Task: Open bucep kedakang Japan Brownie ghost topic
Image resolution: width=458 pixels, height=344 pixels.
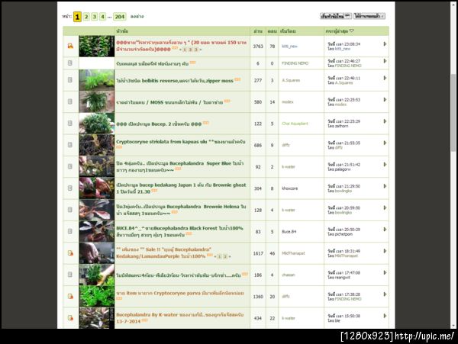Action: point(181,188)
